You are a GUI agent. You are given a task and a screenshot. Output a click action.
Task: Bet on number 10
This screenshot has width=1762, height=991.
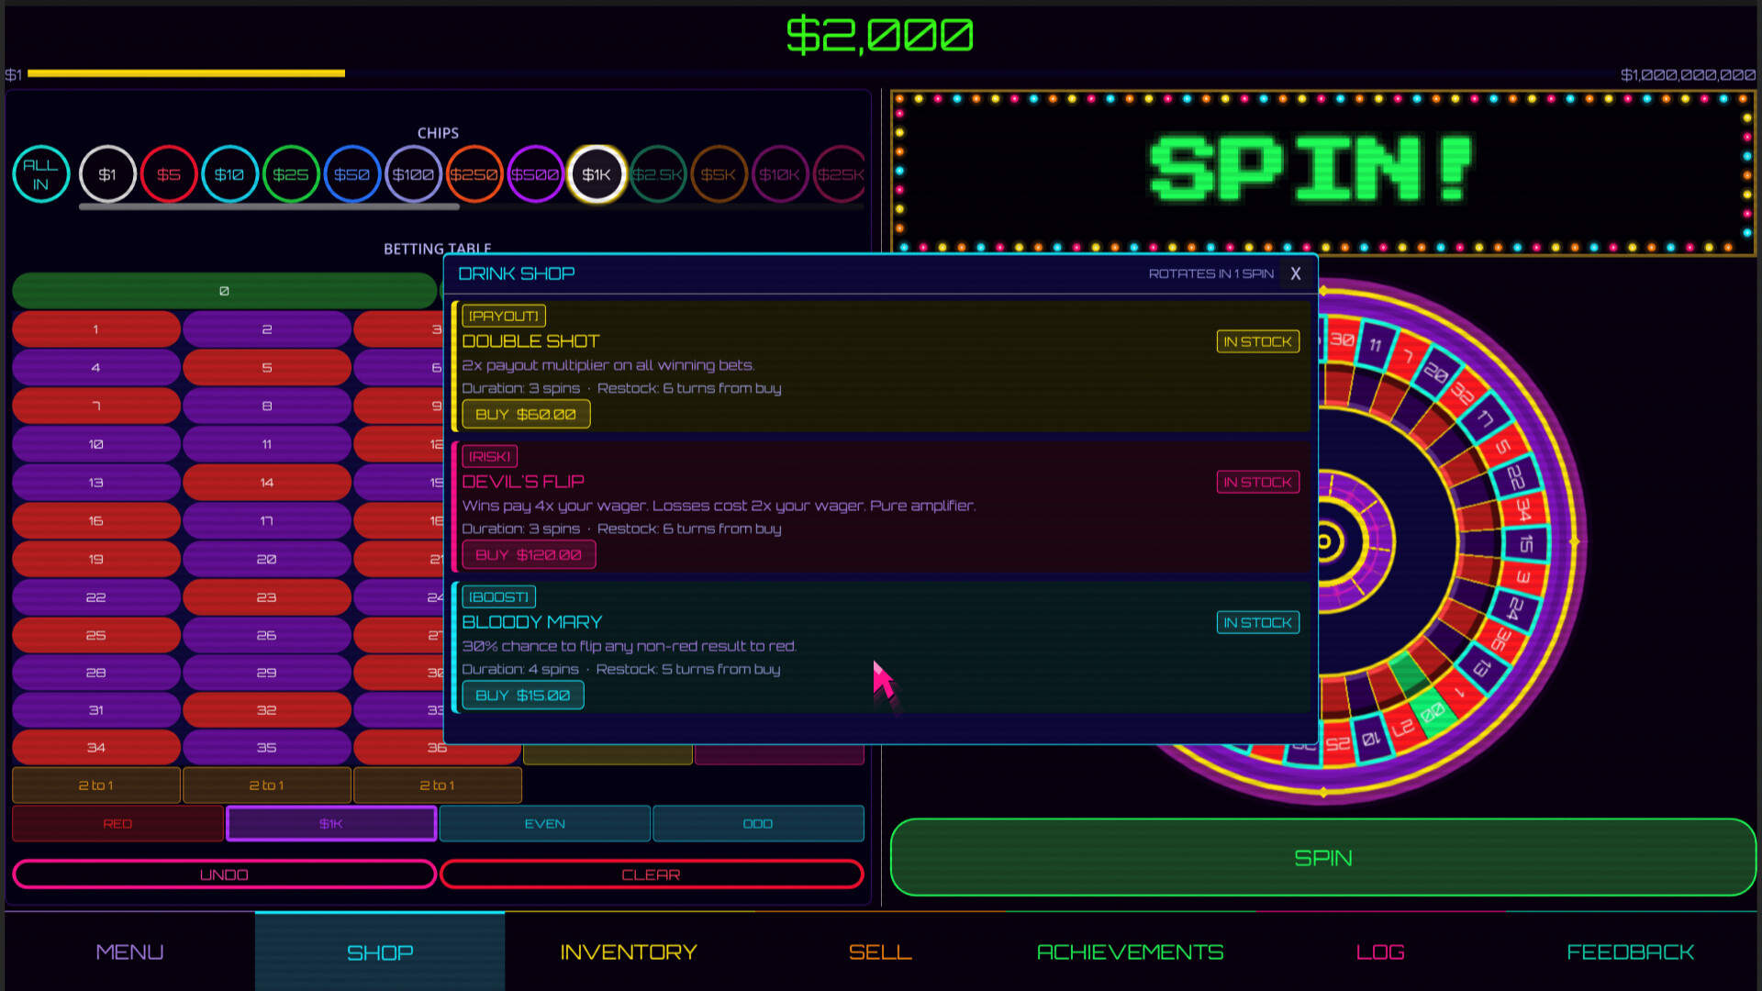pyautogui.click(x=96, y=444)
